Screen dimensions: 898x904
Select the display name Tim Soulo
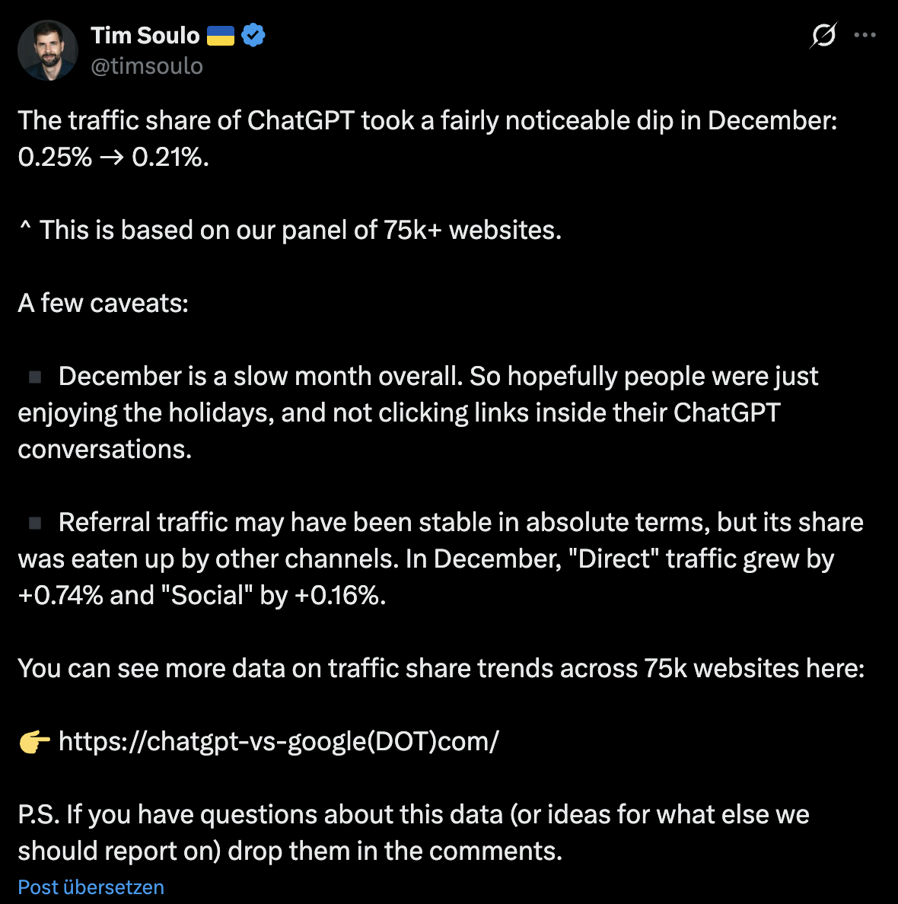click(145, 35)
